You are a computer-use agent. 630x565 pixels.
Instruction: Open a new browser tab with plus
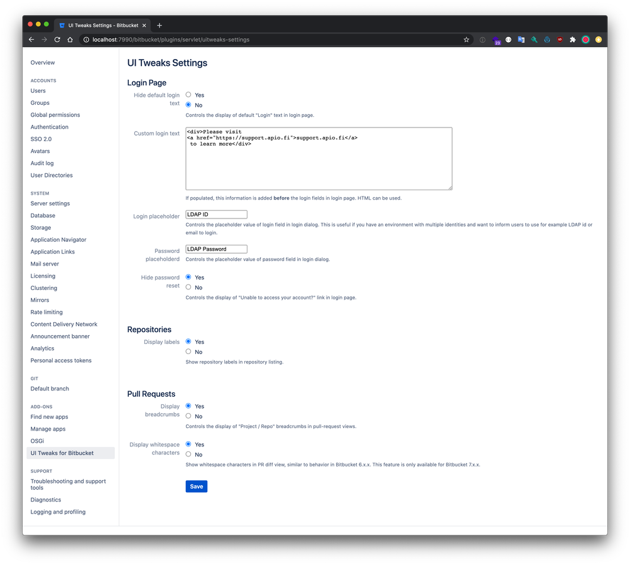pyautogui.click(x=159, y=25)
